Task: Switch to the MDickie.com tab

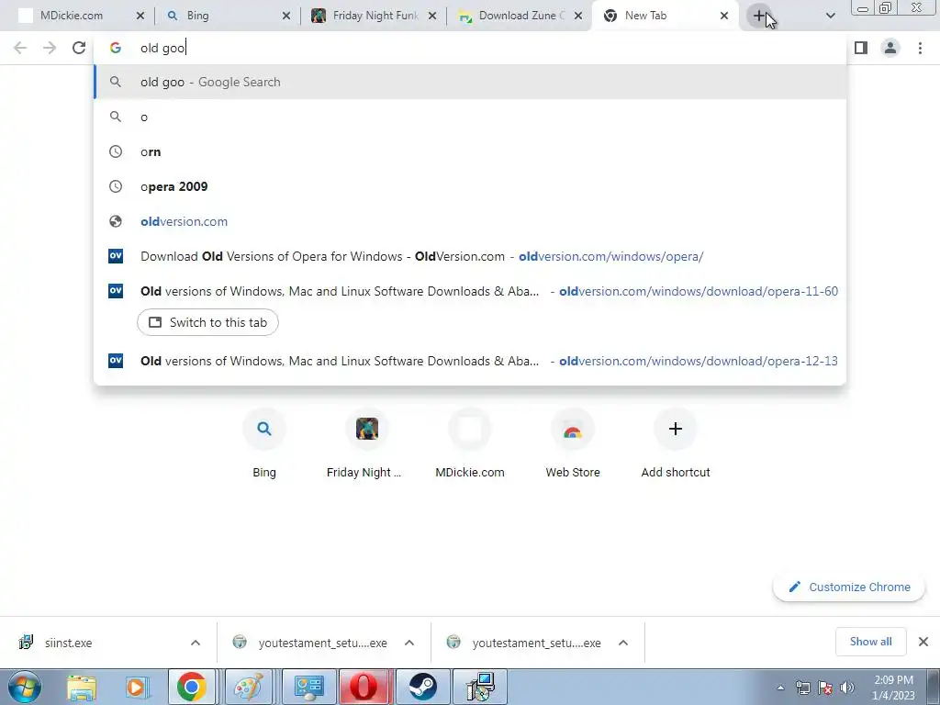Action: pos(71,16)
